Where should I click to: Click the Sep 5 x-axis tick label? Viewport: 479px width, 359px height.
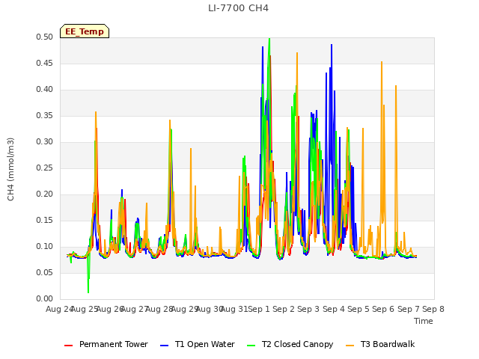point(359,309)
